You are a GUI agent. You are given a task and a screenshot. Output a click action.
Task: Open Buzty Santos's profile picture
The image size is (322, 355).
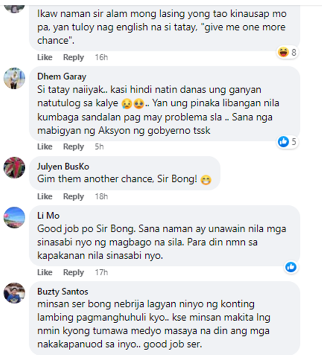15,293
